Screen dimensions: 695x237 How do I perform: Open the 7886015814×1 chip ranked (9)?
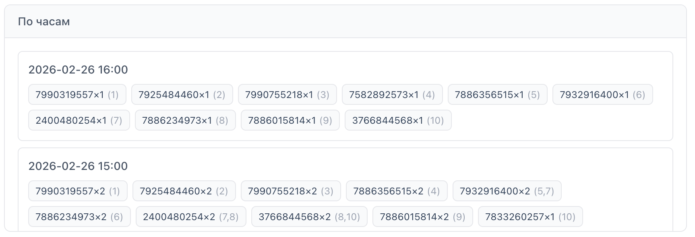[290, 121]
